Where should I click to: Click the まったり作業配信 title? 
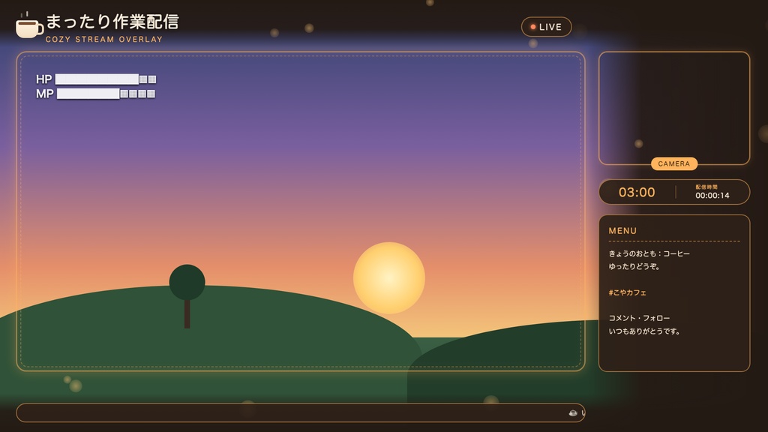tap(112, 22)
